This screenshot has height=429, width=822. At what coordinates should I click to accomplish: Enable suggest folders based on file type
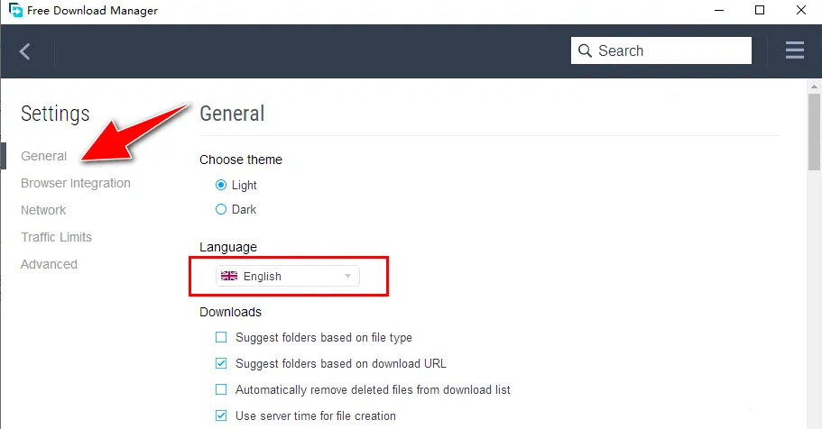221,338
